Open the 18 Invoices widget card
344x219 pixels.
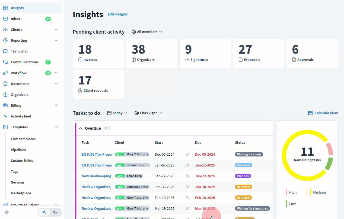(x=98, y=53)
